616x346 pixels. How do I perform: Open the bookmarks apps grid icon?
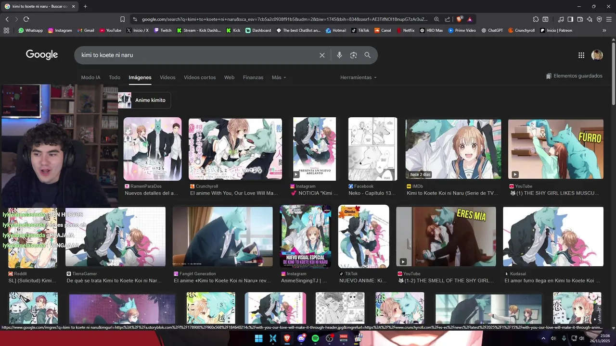(6, 30)
